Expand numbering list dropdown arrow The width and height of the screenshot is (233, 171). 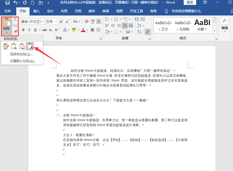tap(121, 19)
